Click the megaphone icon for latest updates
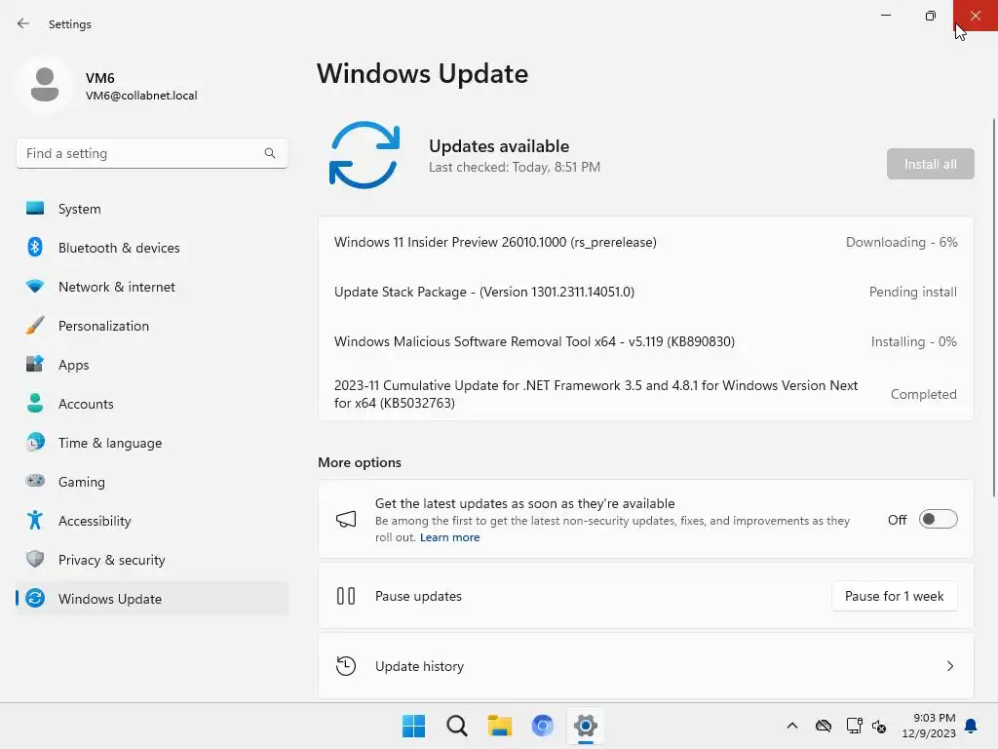998x749 pixels. point(346,520)
